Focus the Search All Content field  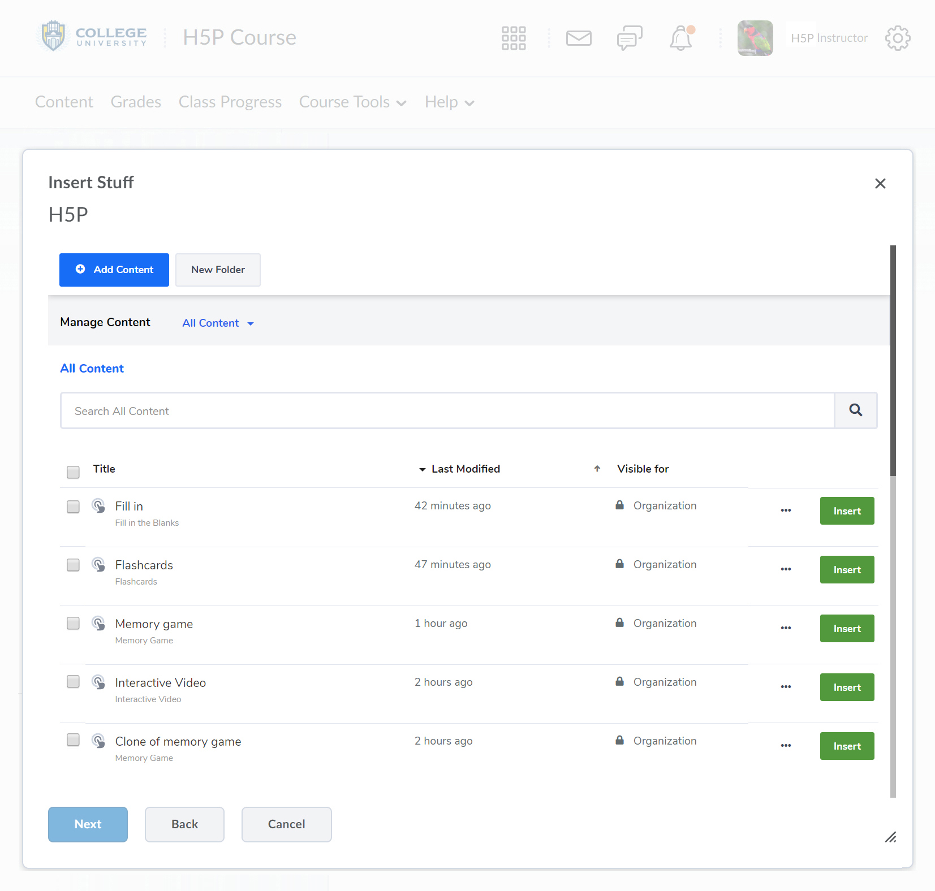[447, 410]
